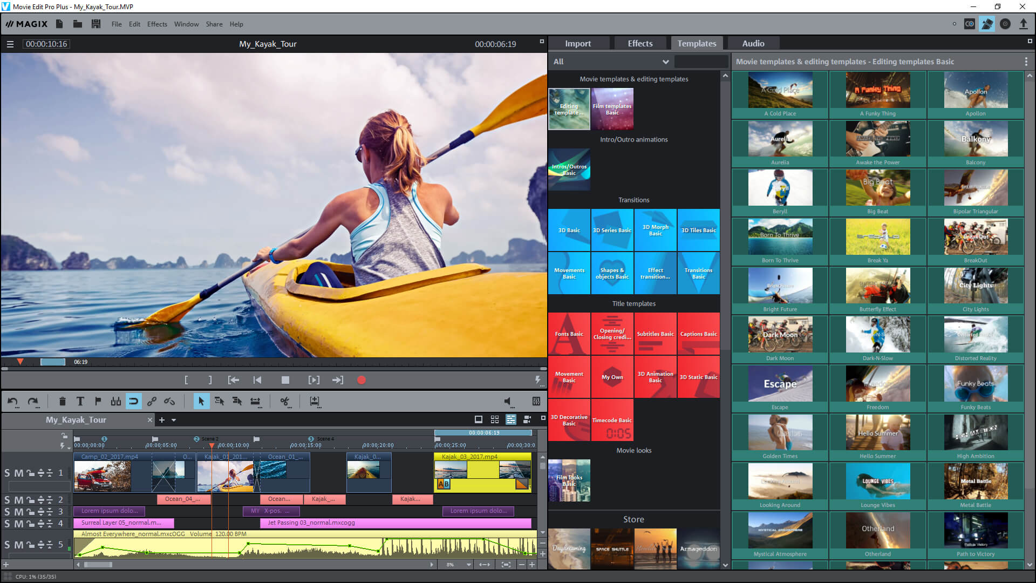Click the group objects chain-link icon
The width and height of the screenshot is (1036, 583).
152,401
